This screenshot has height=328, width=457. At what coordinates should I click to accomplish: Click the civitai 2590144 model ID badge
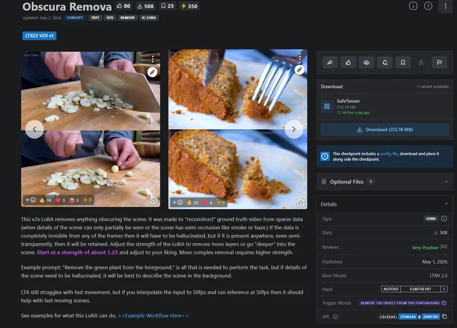(x=408, y=317)
